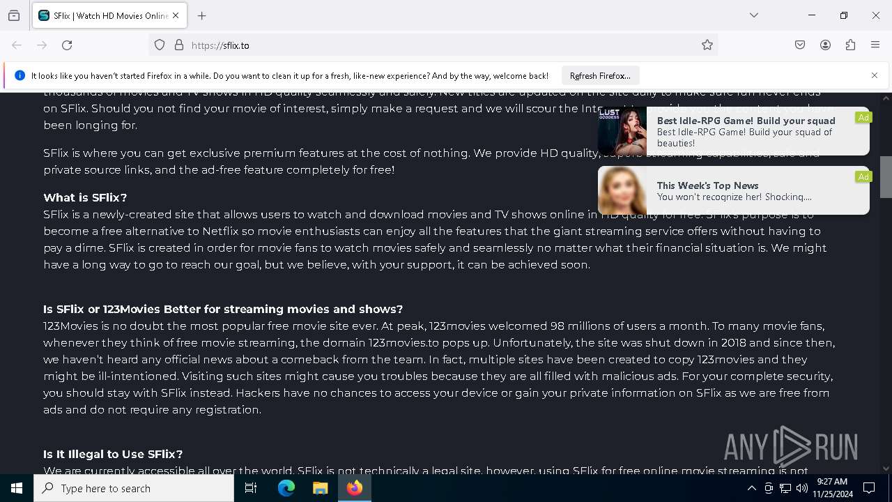Image resolution: width=892 pixels, height=502 pixels.
Task: Click 'Is It Illegal to Use SFlix?' heading
Action: (x=113, y=454)
